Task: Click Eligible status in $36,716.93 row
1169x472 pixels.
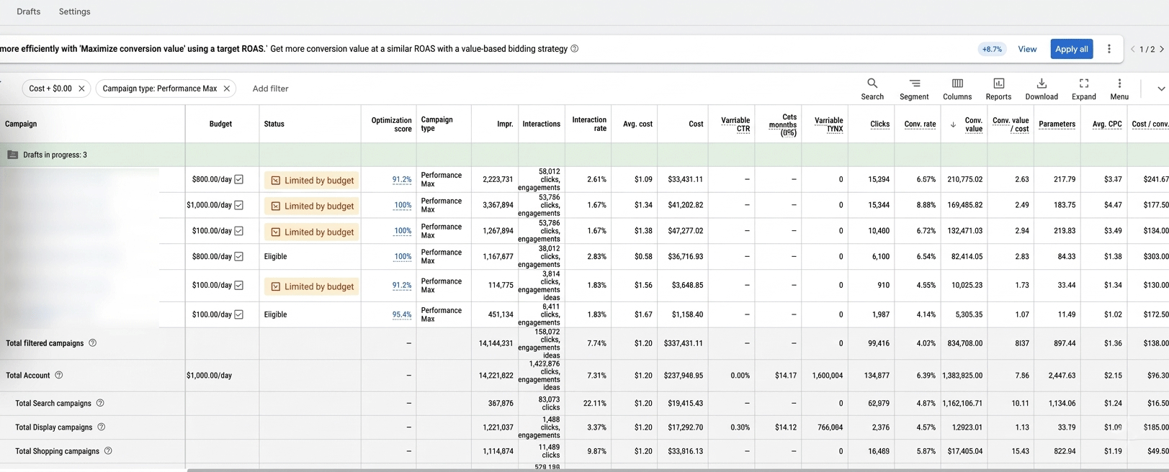Action: pos(275,256)
